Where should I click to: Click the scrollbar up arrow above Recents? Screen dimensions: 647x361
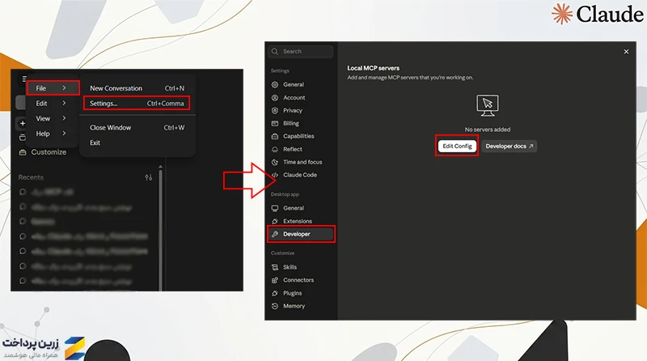pos(160,167)
